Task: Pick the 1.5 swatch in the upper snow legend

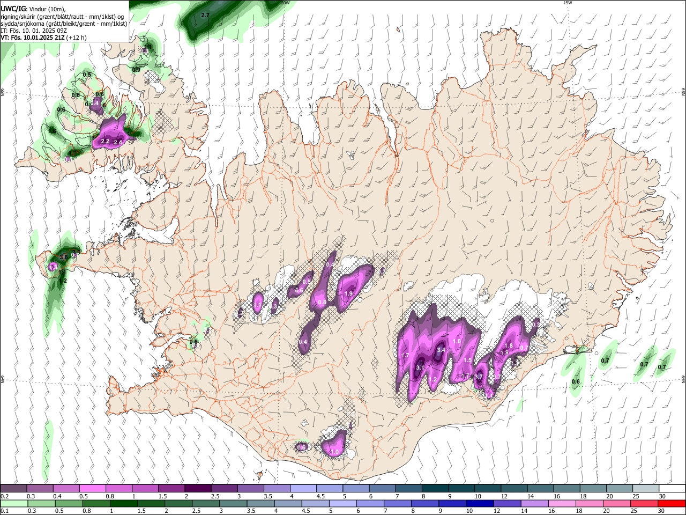Action: [171, 489]
